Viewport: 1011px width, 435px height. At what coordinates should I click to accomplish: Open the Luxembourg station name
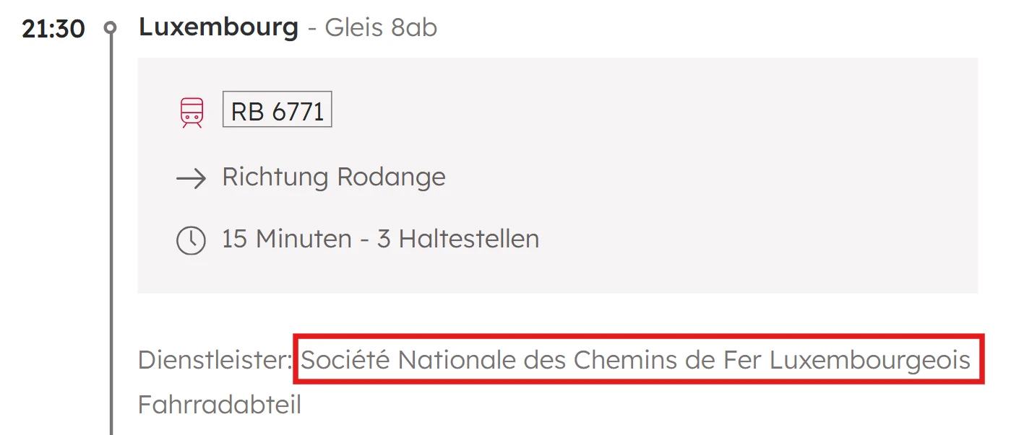tap(218, 27)
